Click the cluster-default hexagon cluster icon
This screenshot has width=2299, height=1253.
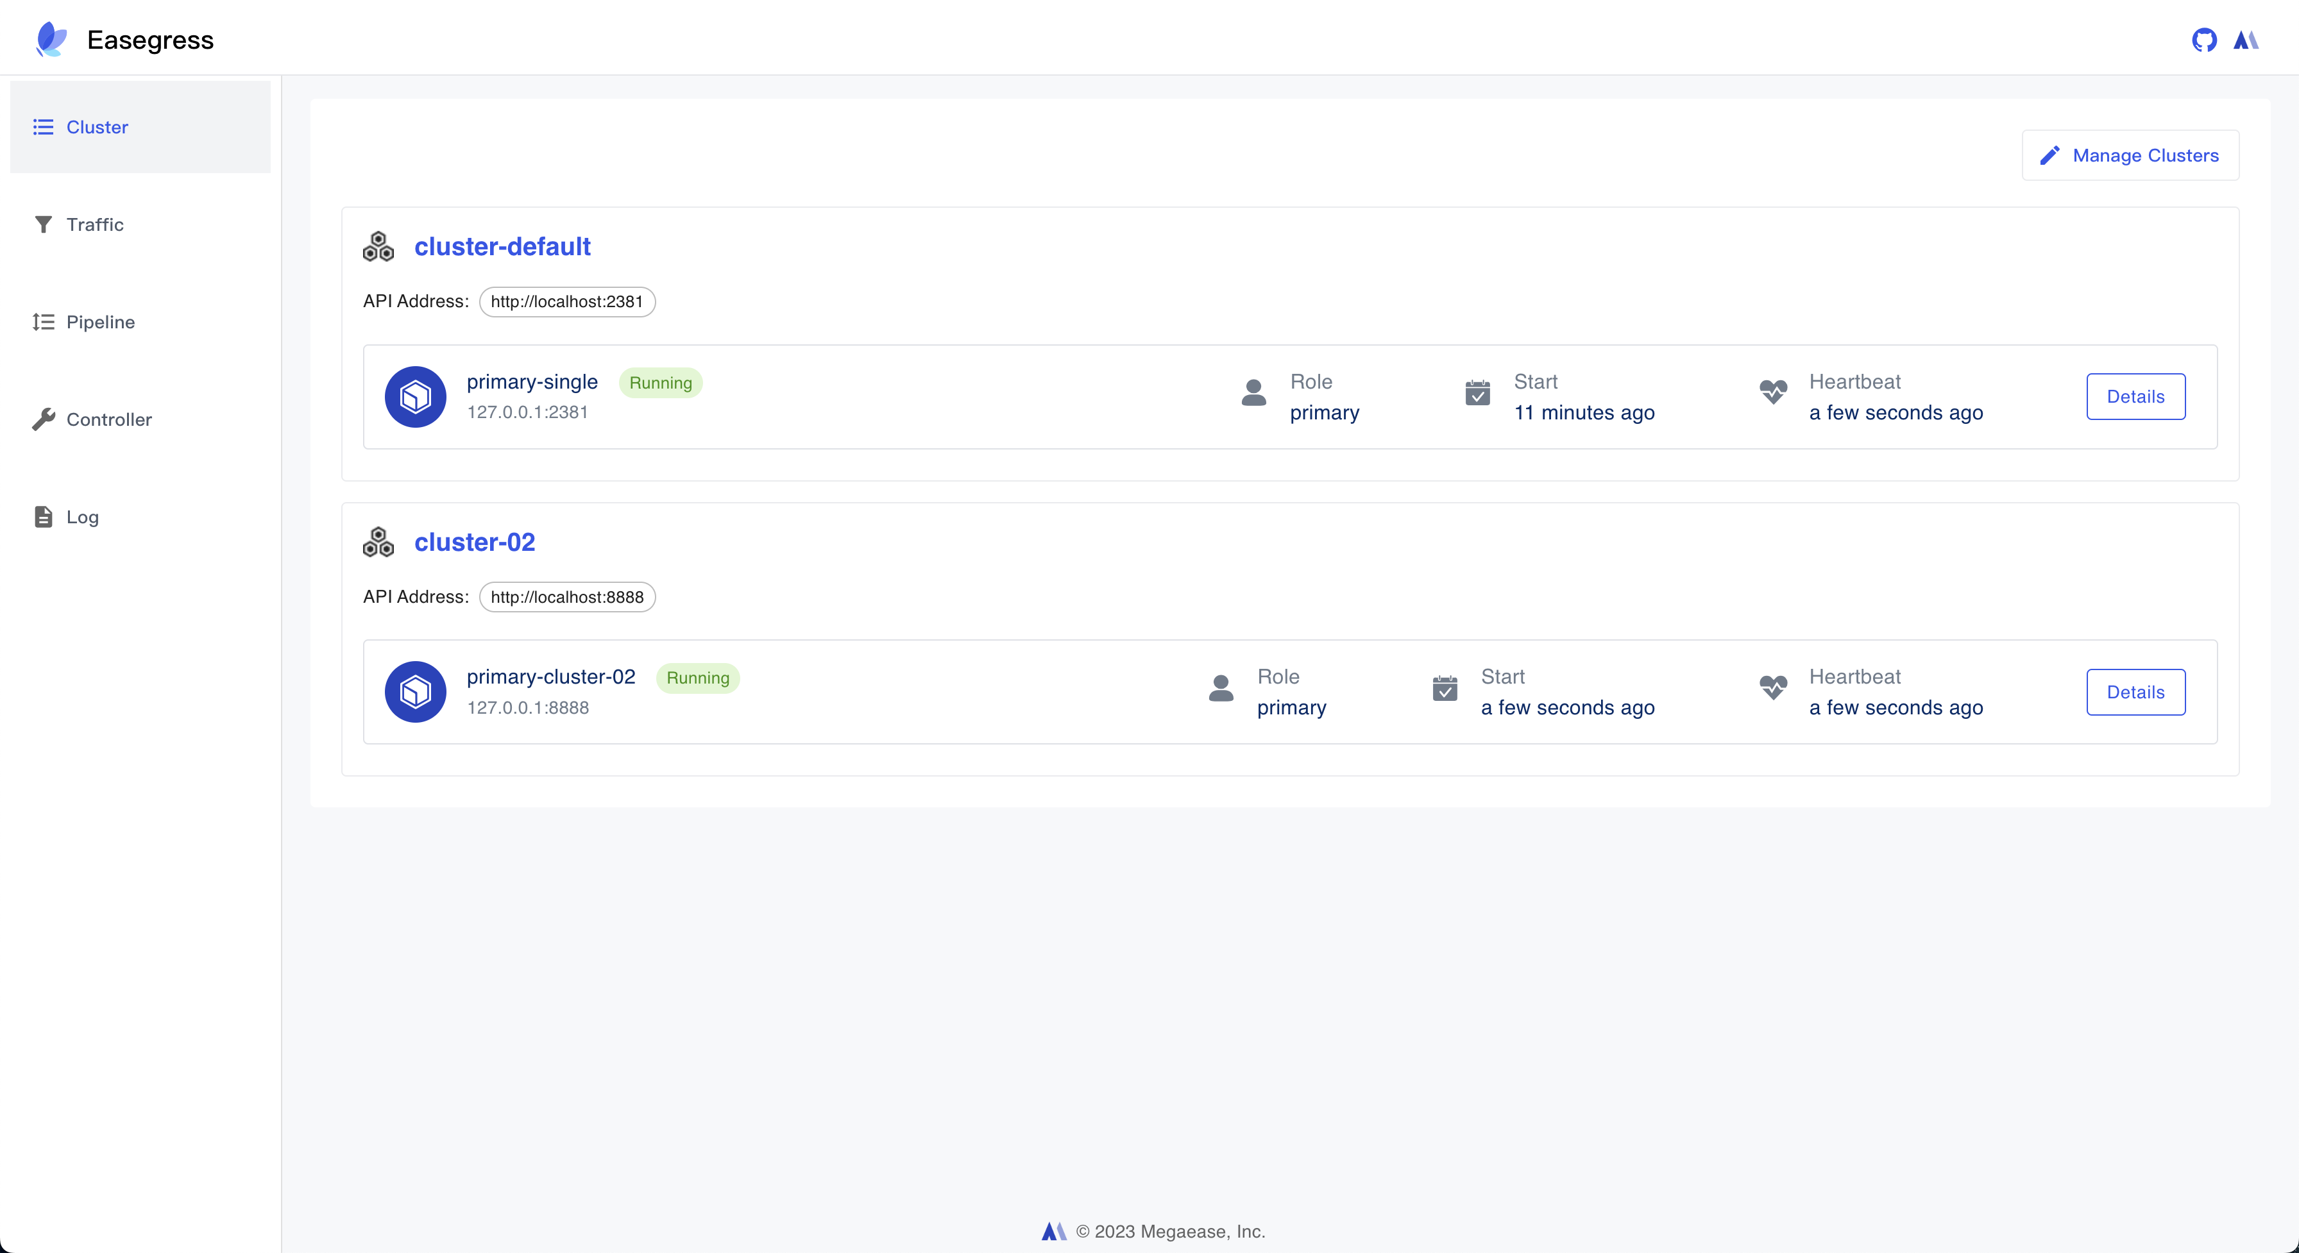378,246
